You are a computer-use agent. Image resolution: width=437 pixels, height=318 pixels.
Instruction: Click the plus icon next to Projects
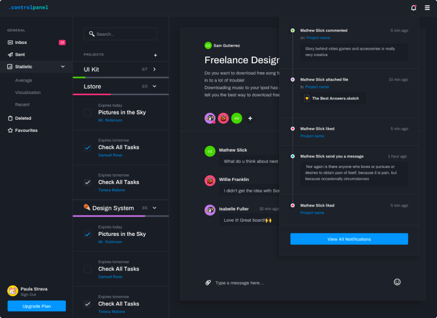[155, 55]
